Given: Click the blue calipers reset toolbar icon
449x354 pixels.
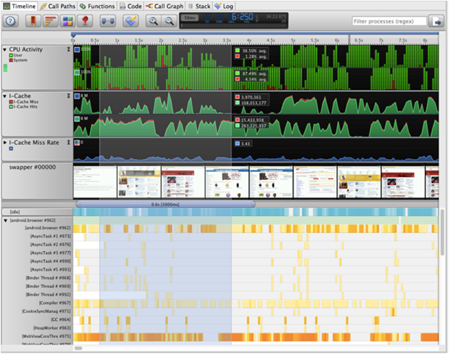Looking at the screenshot, I should pos(108,21).
